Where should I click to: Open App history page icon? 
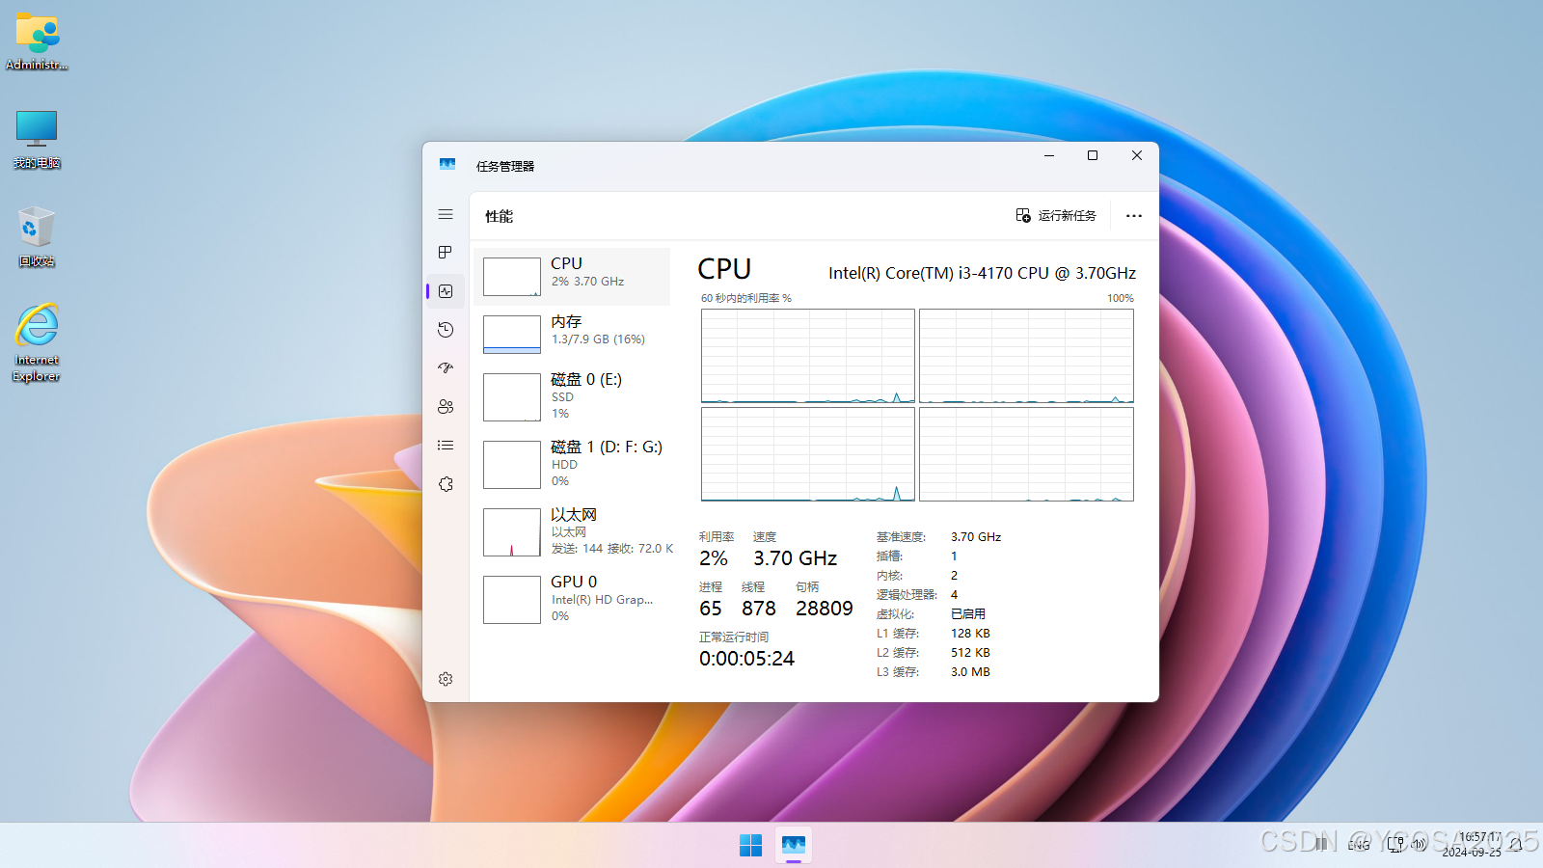[x=446, y=330]
